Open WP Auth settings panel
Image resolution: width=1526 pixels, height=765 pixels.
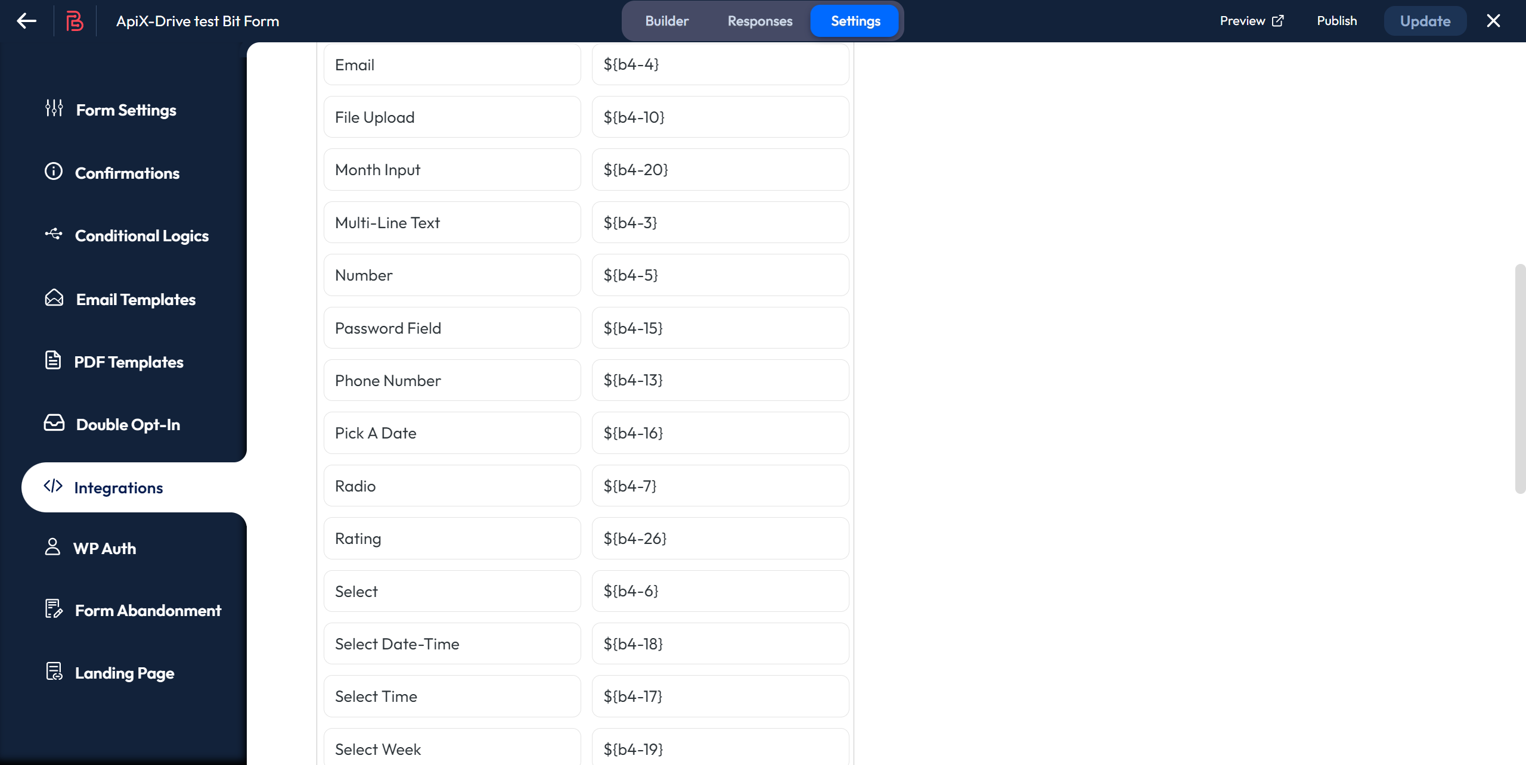106,548
